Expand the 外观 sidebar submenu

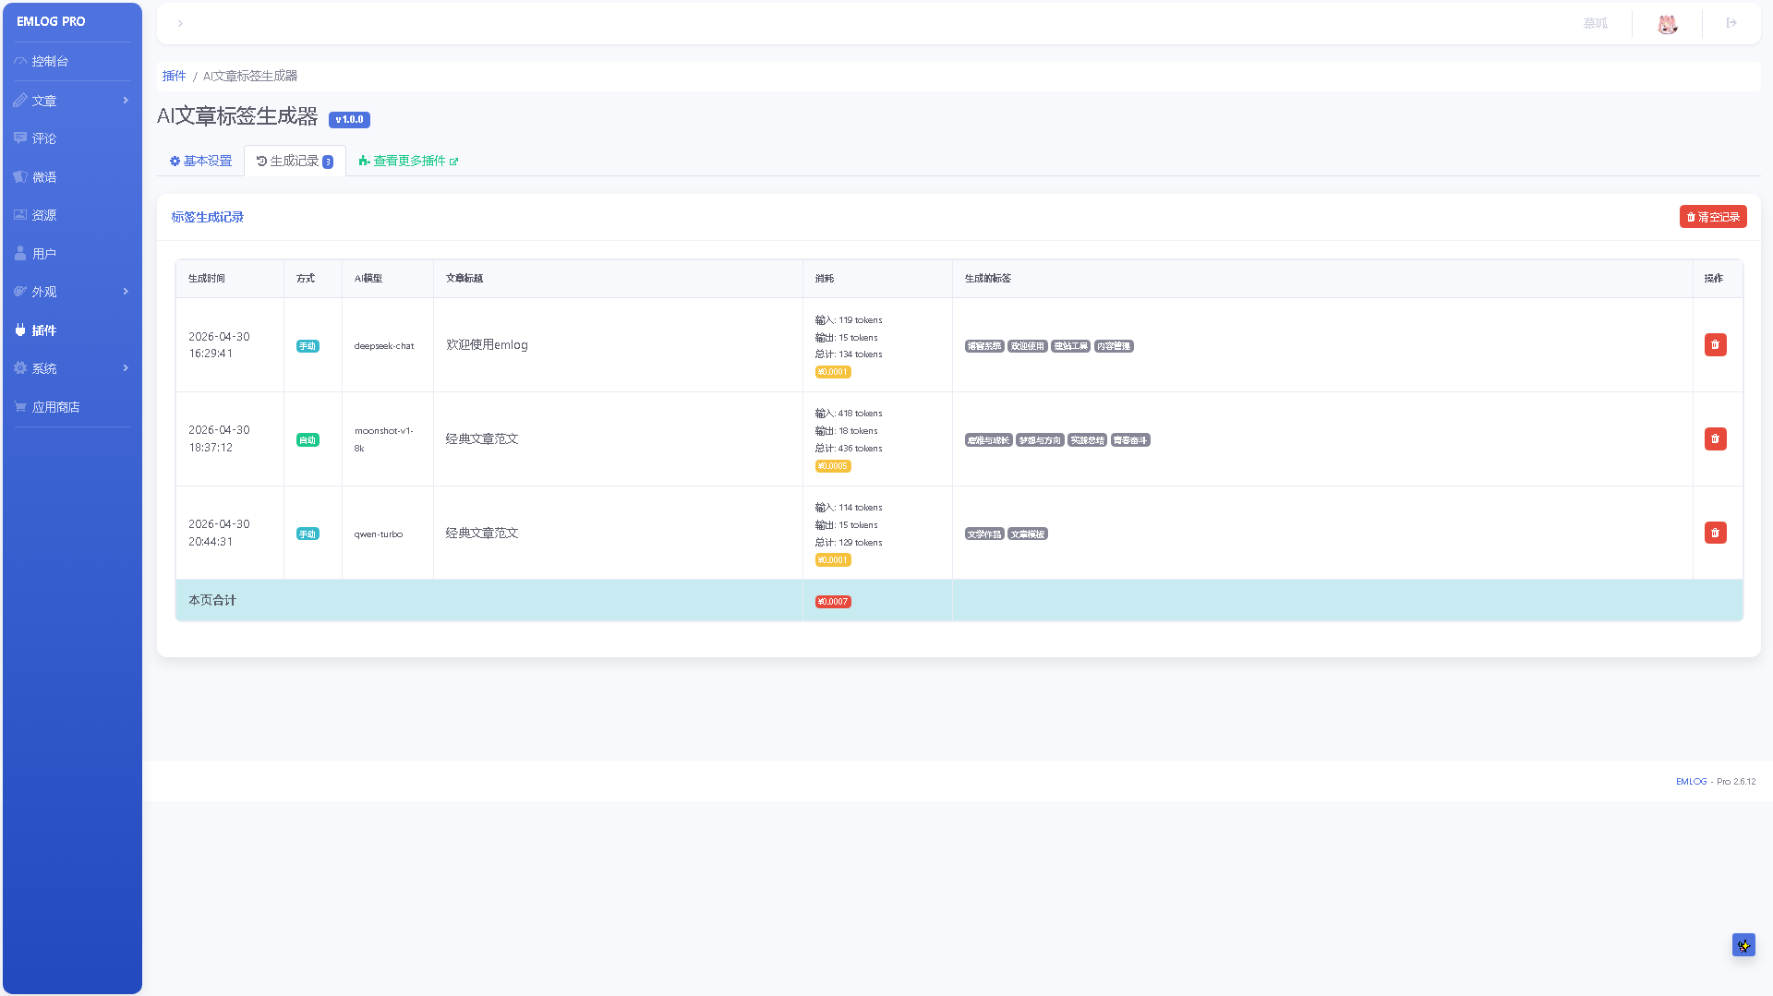point(72,292)
